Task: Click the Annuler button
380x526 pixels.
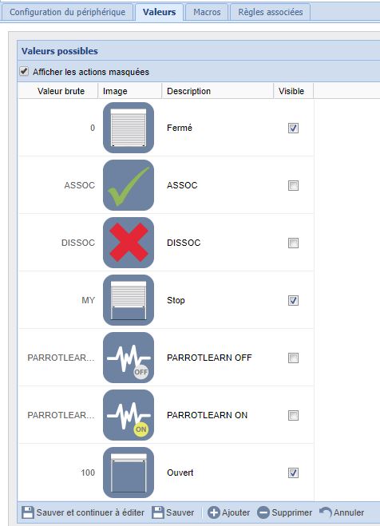Action: tap(342, 512)
